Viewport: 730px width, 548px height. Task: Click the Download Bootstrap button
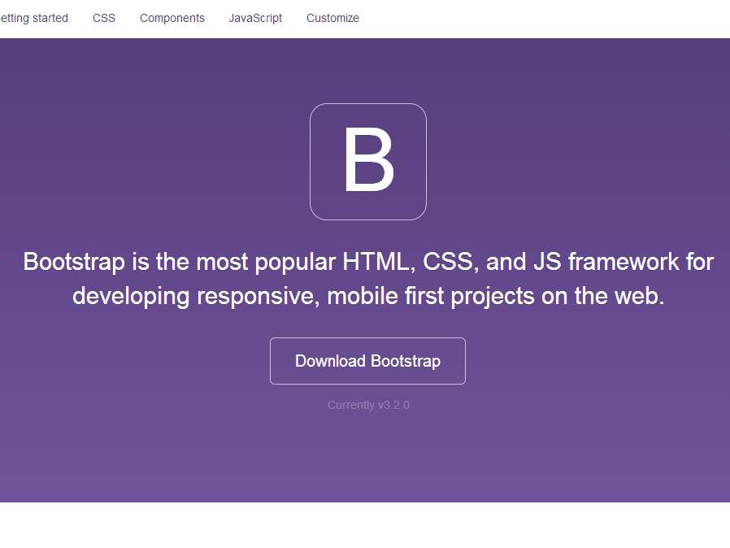(x=367, y=360)
